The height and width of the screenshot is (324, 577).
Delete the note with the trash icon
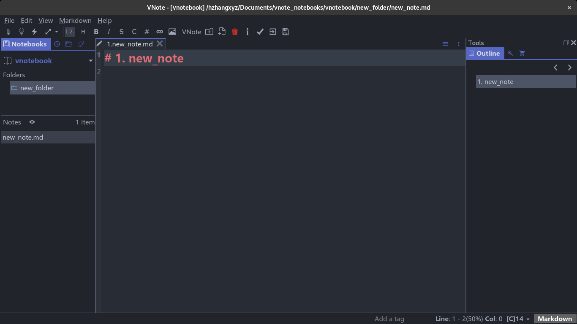[235, 32]
